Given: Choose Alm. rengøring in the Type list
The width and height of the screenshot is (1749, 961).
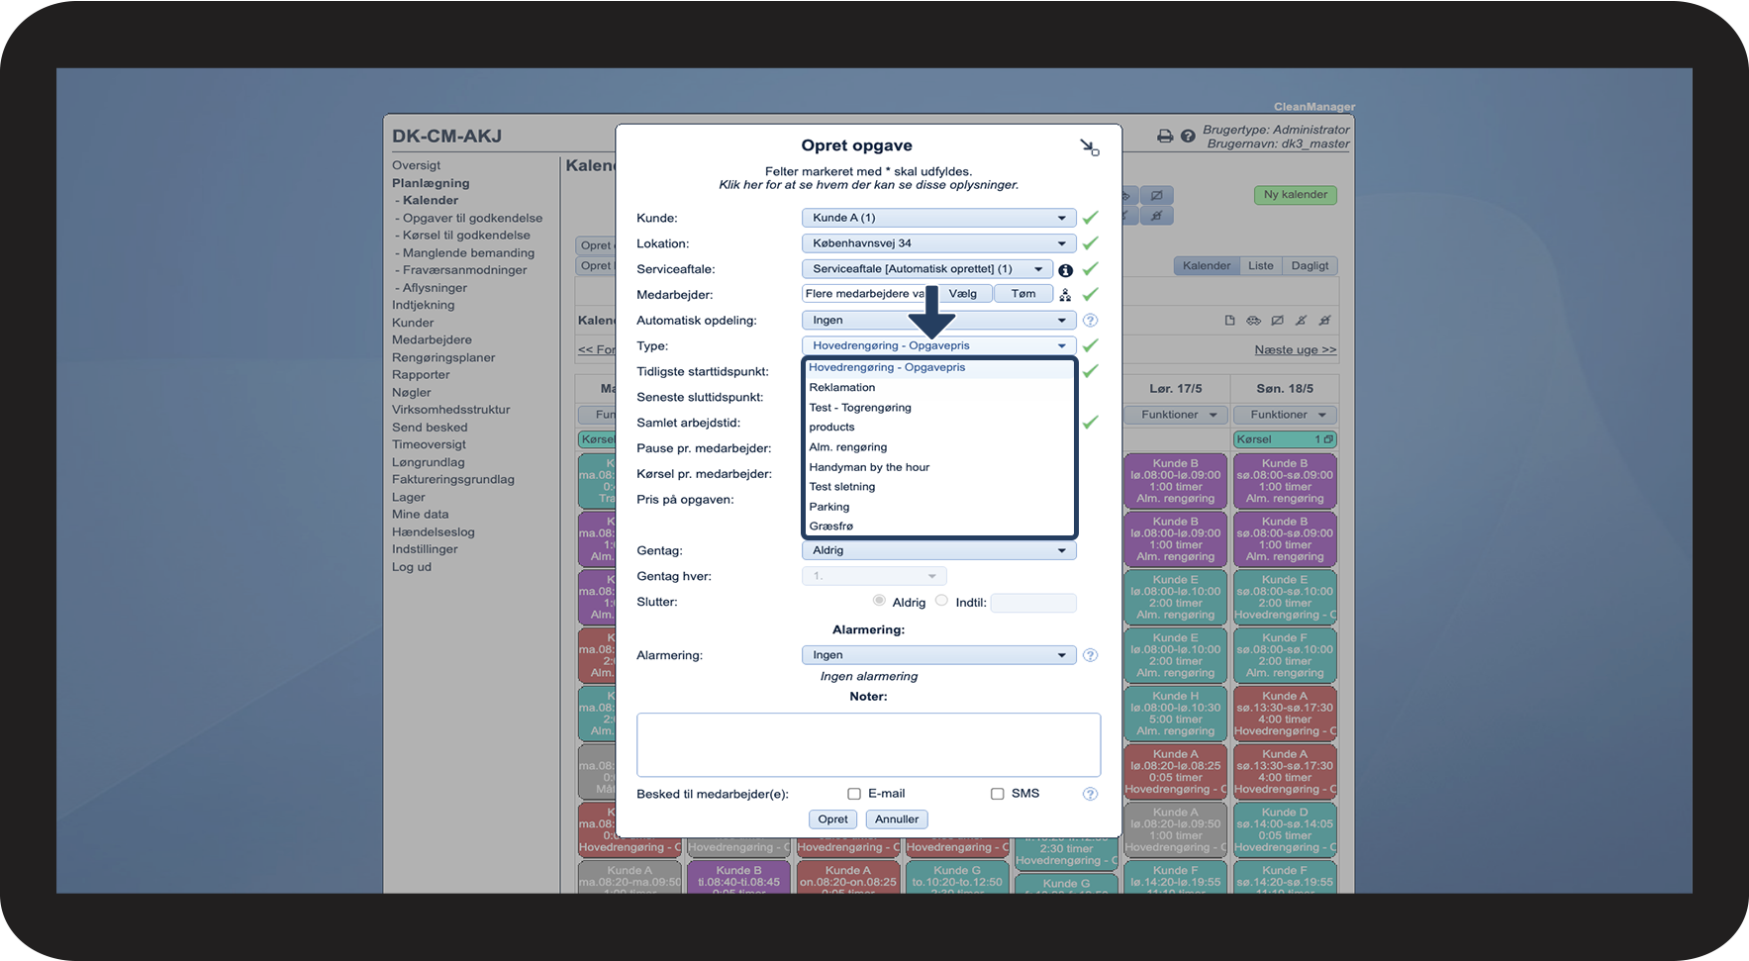Looking at the screenshot, I should (x=939, y=447).
